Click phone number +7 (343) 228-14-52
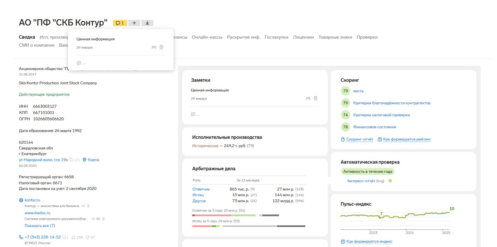Screen dimensions: 497x247 [42, 237]
